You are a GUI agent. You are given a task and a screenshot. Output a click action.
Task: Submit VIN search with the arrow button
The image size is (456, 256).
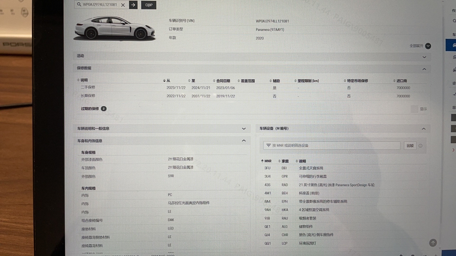(x=133, y=5)
